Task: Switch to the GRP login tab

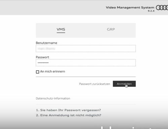Action: click(111, 29)
